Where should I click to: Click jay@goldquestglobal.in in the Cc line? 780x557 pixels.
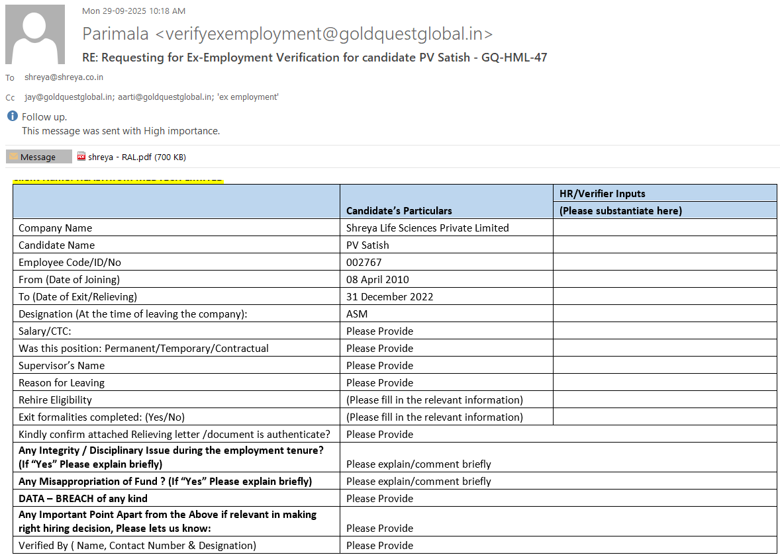click(x=68, y=97)
